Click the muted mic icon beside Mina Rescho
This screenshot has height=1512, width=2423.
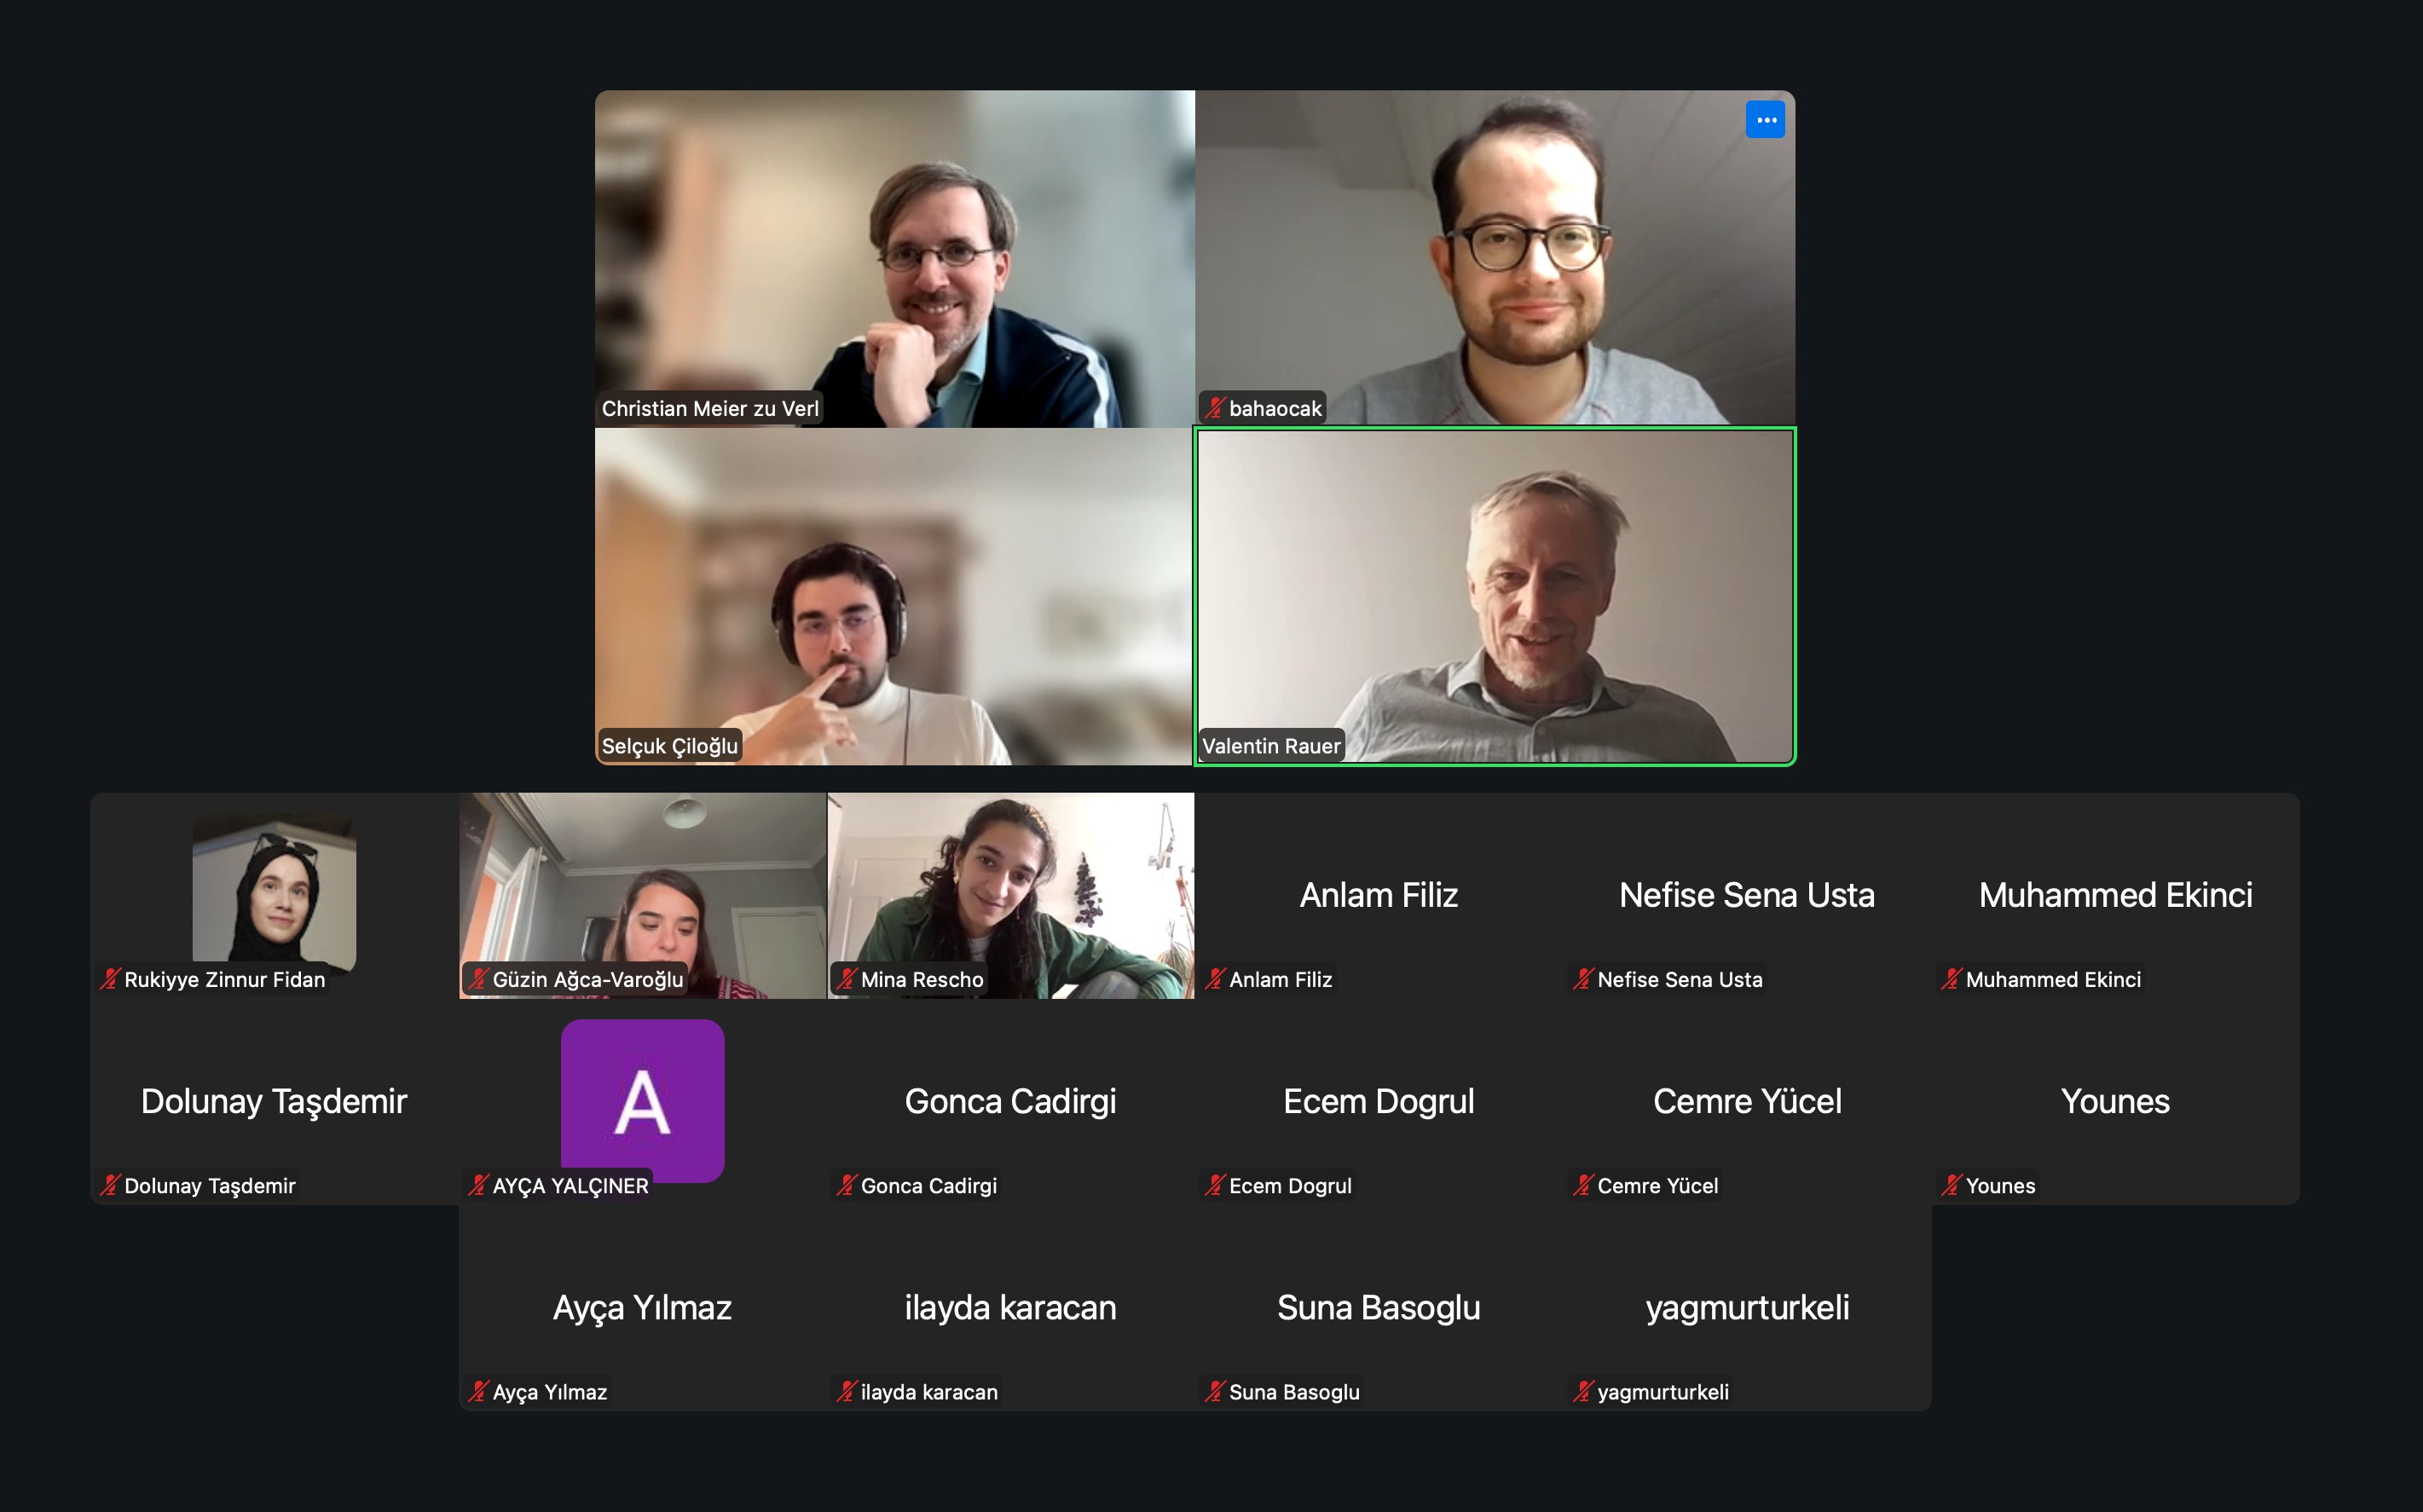coord(846,979)
